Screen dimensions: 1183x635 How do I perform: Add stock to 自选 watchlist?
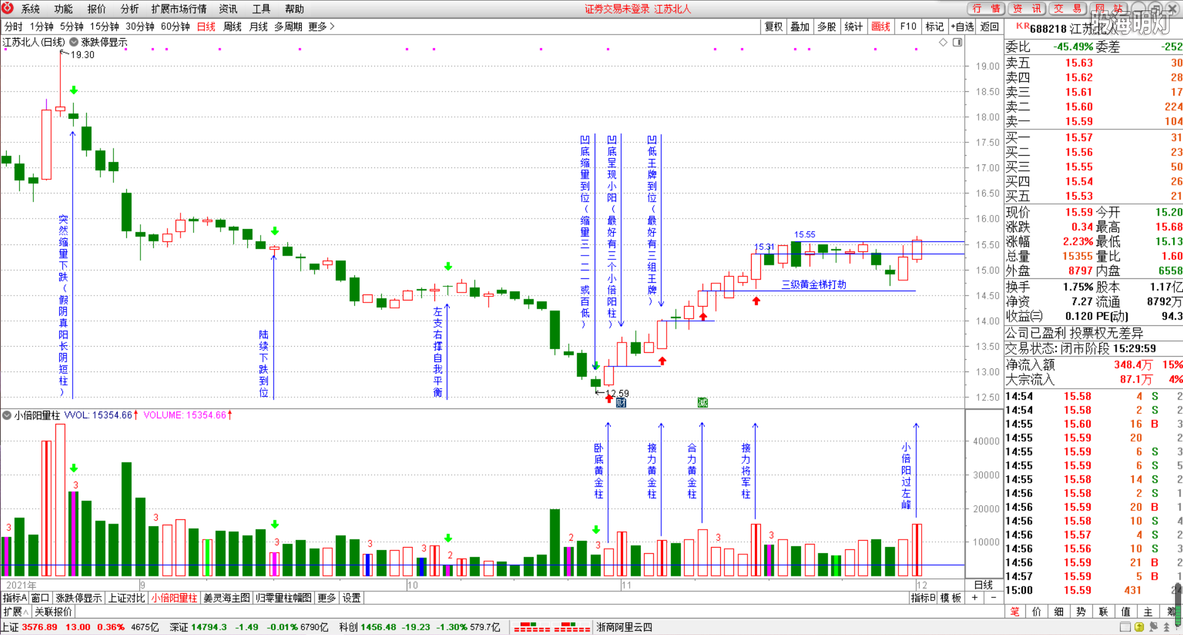coord(962,26)
